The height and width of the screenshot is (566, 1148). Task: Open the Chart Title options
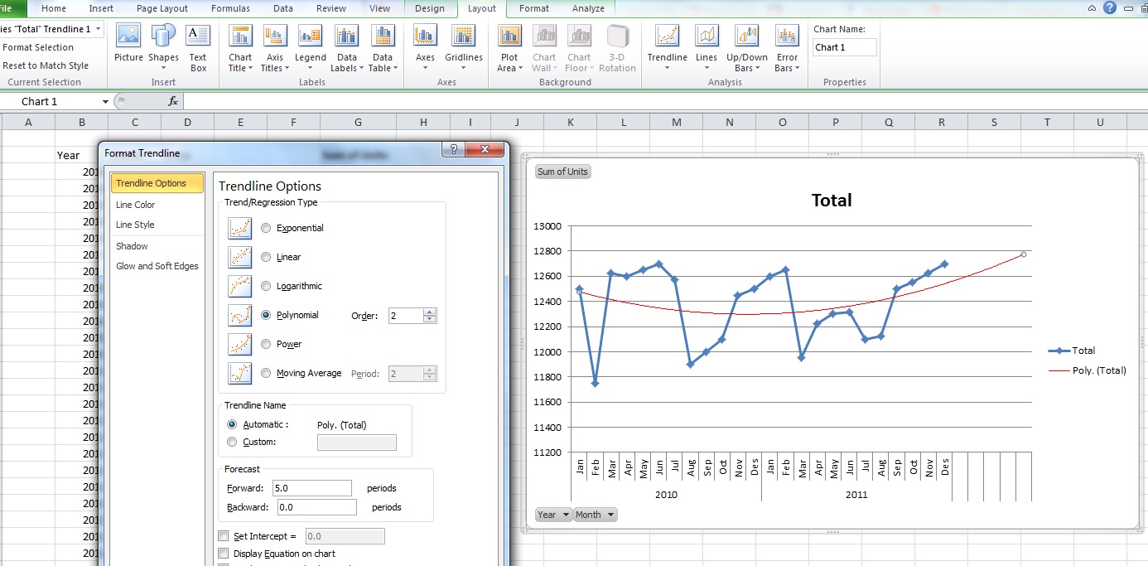239,47
